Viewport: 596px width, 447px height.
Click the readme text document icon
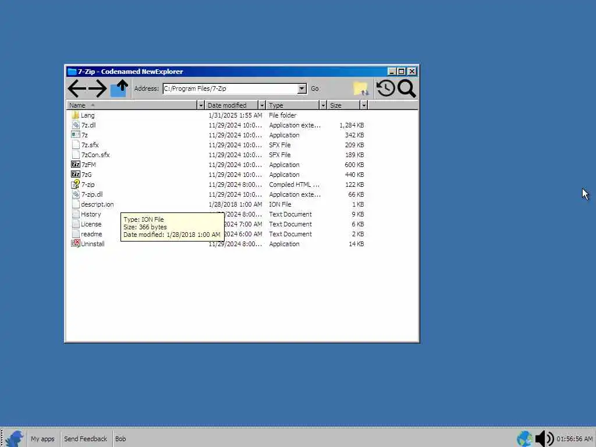point(75,234)
